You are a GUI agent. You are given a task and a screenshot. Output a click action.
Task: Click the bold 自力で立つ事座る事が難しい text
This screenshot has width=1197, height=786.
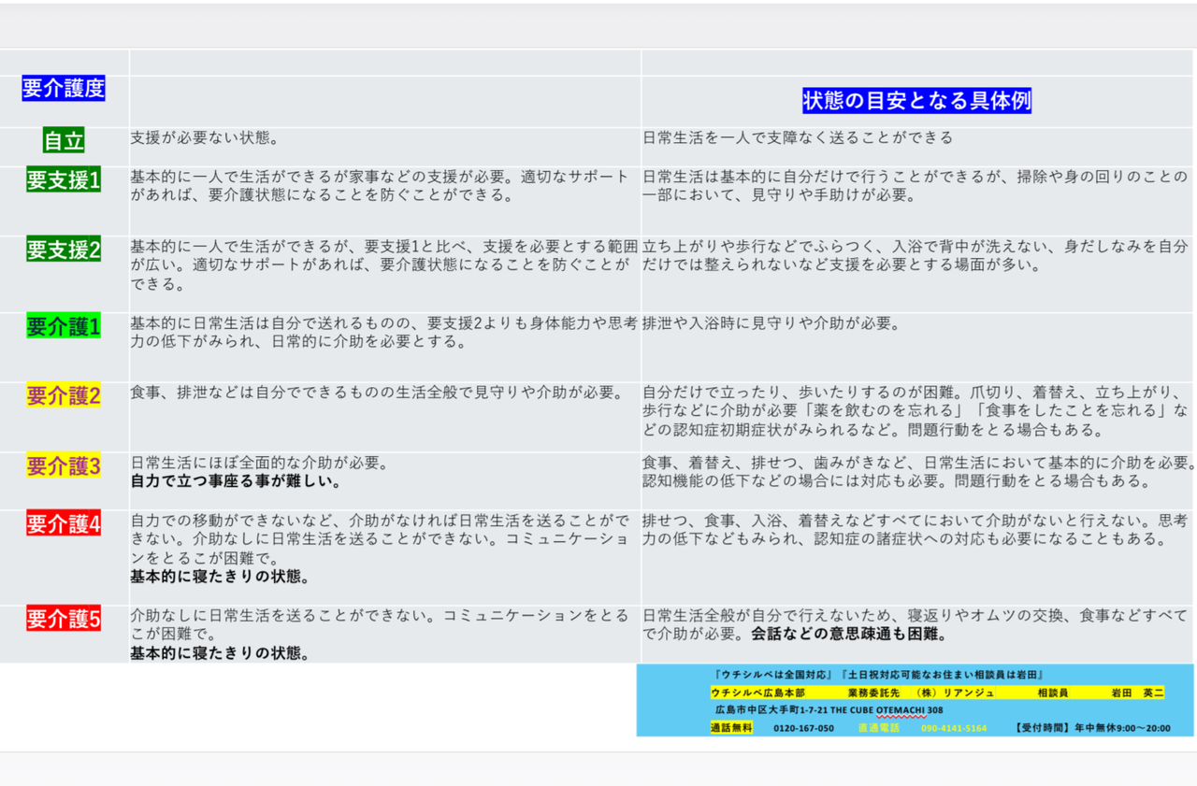235,482
